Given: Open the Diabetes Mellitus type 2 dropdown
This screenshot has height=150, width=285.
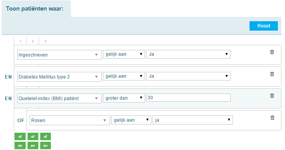Looking at the screenshot, I should tap(60, 77).
